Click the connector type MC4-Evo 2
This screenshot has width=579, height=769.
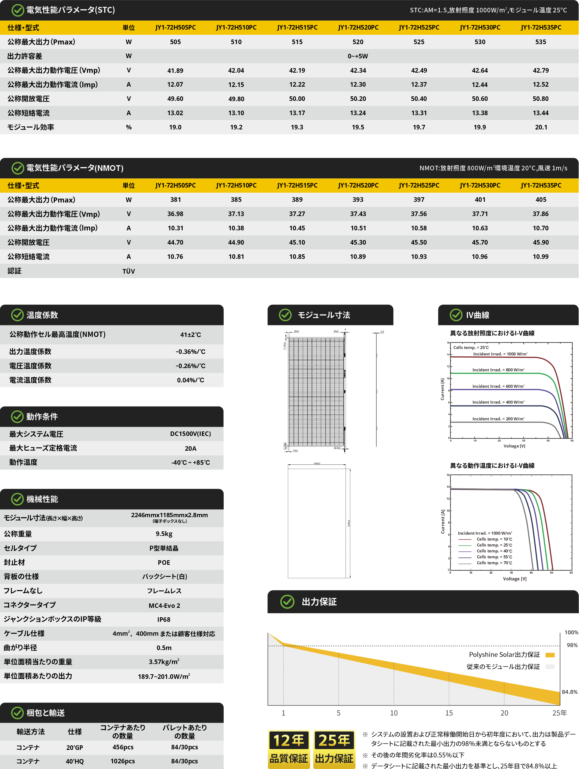pos(164,606)
